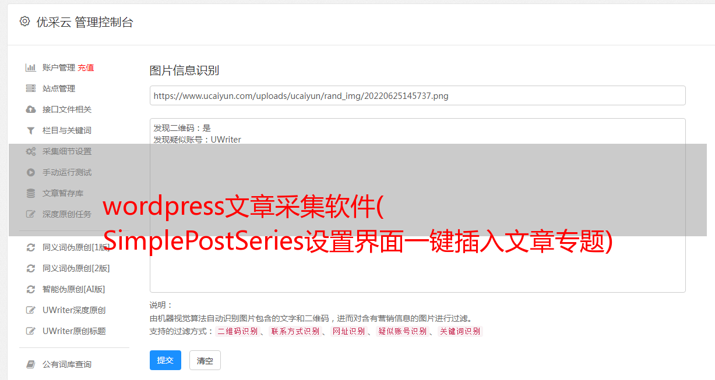Open the 站点管理 menu item

[59, 88]
